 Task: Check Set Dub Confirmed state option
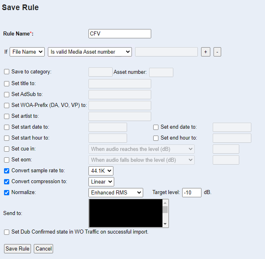7,232
